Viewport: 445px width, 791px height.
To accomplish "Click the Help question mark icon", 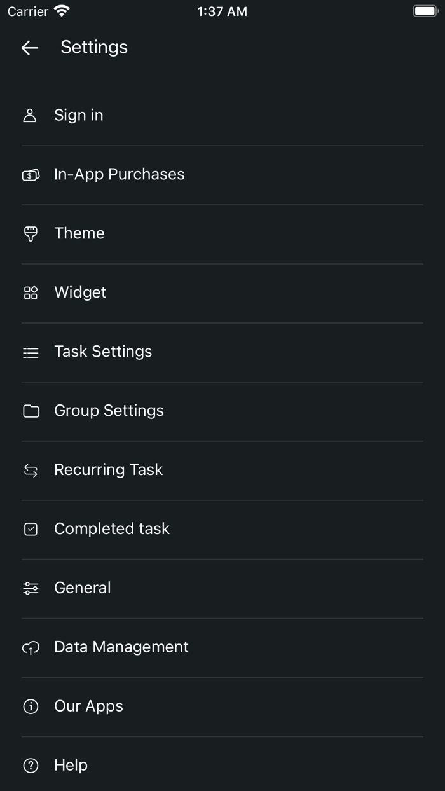I will [x=30, y=766].
